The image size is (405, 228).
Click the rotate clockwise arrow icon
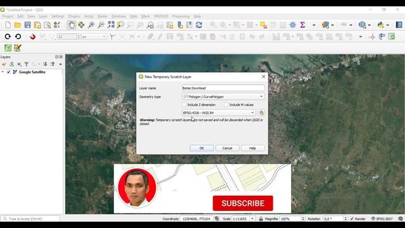[x=8, y=37]
